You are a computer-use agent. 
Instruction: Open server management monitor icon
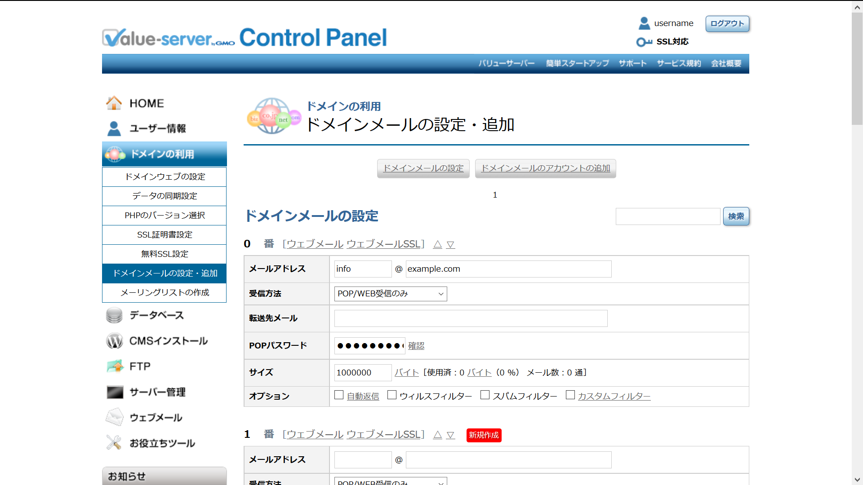pyautogui.click(x=115, y=392)
